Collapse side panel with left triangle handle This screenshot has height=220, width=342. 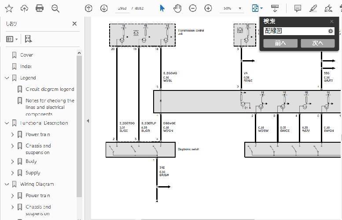coord(88,121)
